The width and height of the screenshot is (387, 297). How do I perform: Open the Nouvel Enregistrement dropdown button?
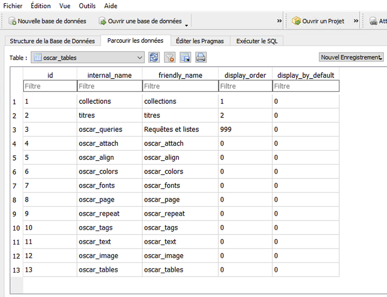[351, 57]
